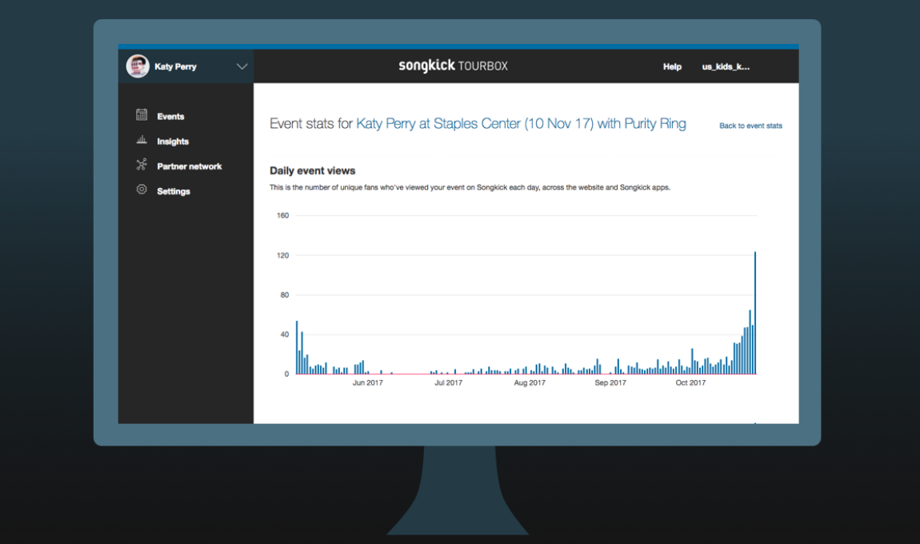Click the Oct 2017 axis label
This screenshot has width=920, height=544.
tap(690, 382)
